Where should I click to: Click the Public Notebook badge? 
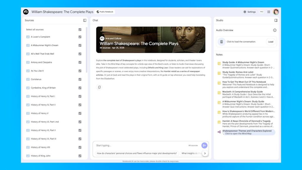click(105, 12)
